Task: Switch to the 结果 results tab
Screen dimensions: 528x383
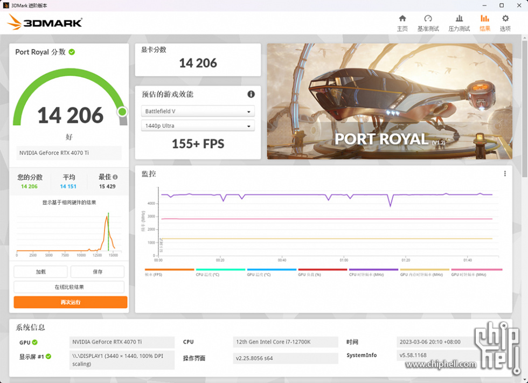Action: point(484,23)
